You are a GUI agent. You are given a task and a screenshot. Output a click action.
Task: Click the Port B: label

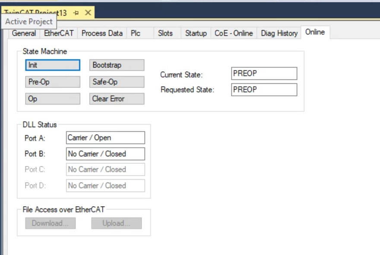coord(35,154)
